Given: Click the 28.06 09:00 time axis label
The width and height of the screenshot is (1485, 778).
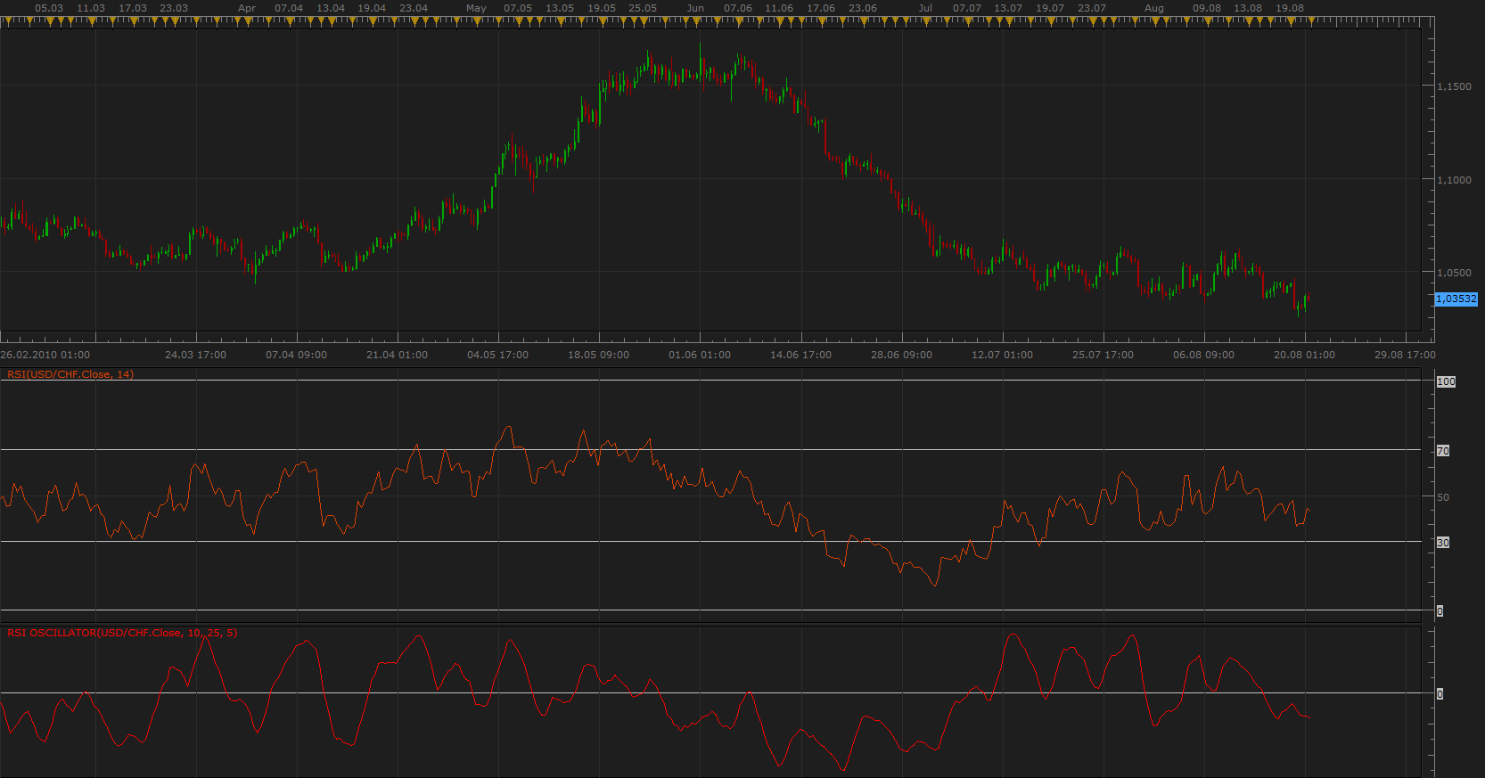Looking at the screenshot, I should click(902, 355).
